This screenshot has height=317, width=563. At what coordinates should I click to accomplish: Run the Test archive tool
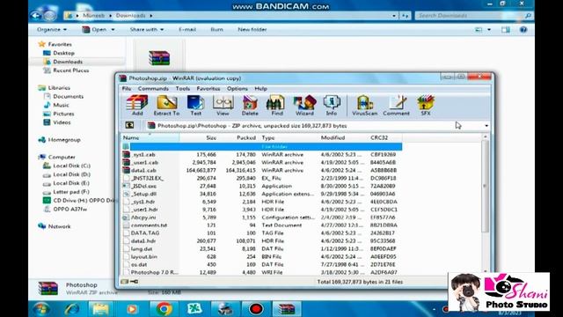[195, 106]
